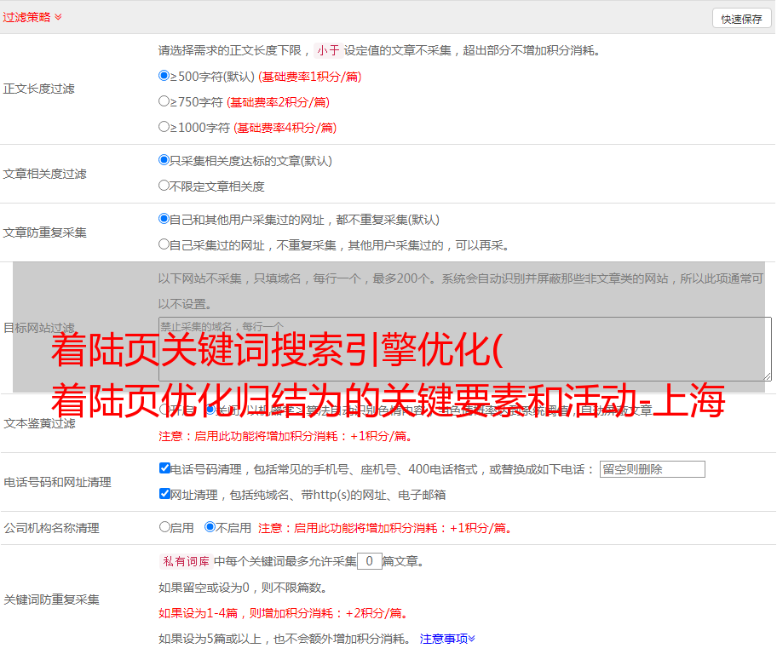This screenshot has width=777, height=654.
Task: Enable 公司机构名称清理 with 启用 radio
Action: click(164, 527)
